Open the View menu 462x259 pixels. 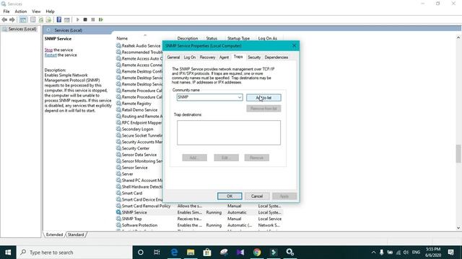click(x=36, y=12)
